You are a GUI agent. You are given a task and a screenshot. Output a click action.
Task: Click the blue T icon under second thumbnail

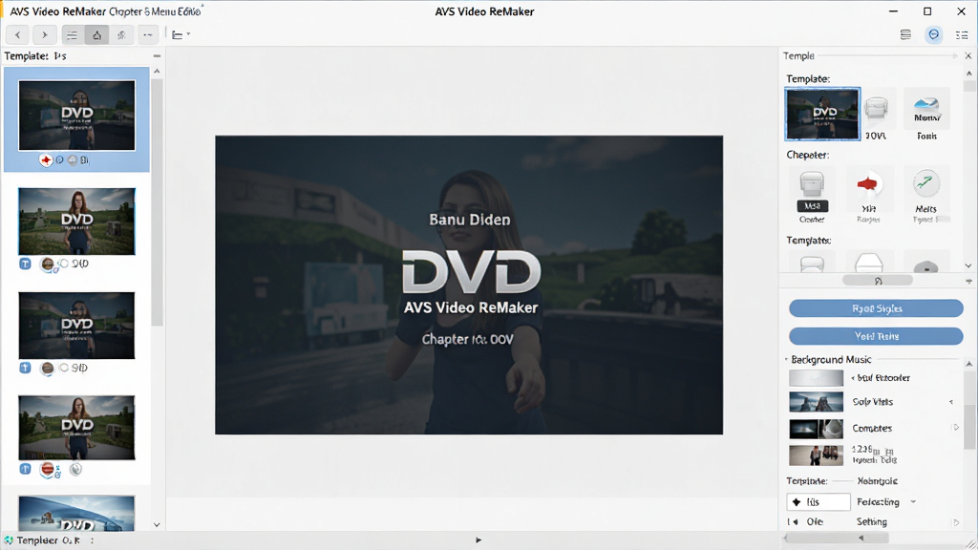(x=25, y=264)
